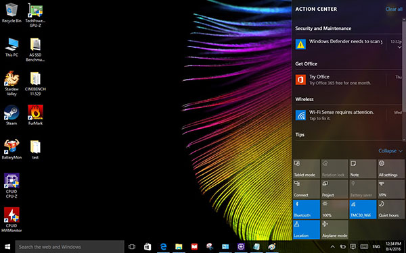Screen dimensions: 406x253
Task: Select the AS SSD Benchmark folder
Action: click(x=35, y=49)
